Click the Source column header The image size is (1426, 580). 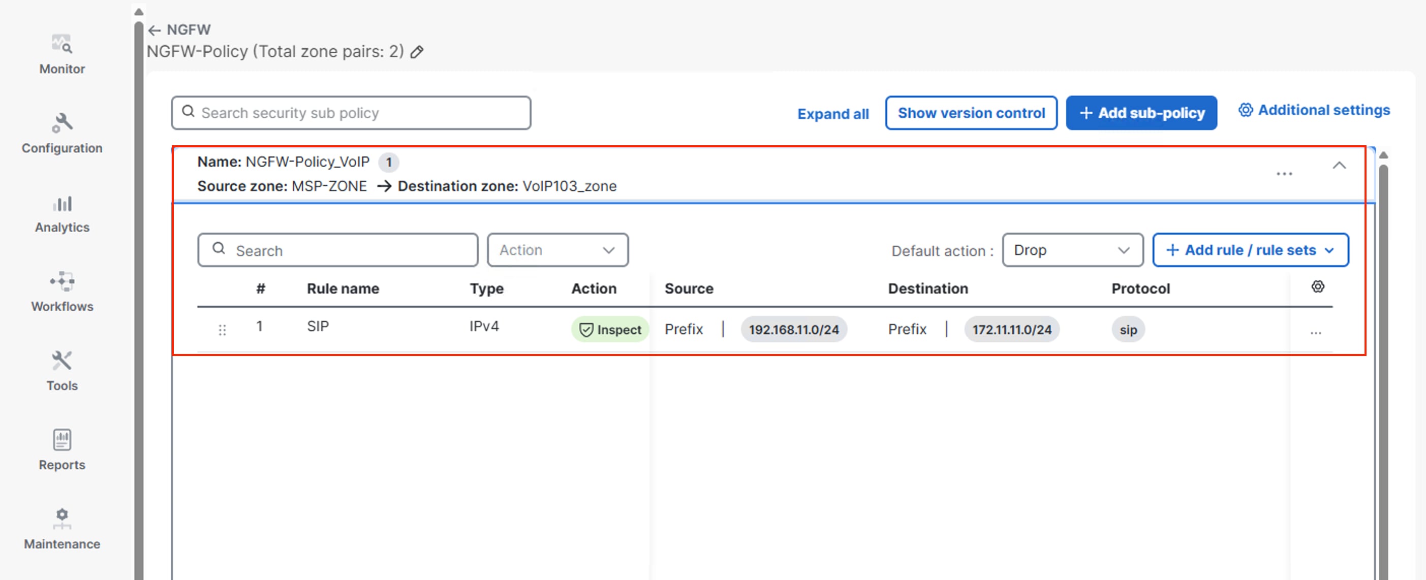(x=689, y=289)
